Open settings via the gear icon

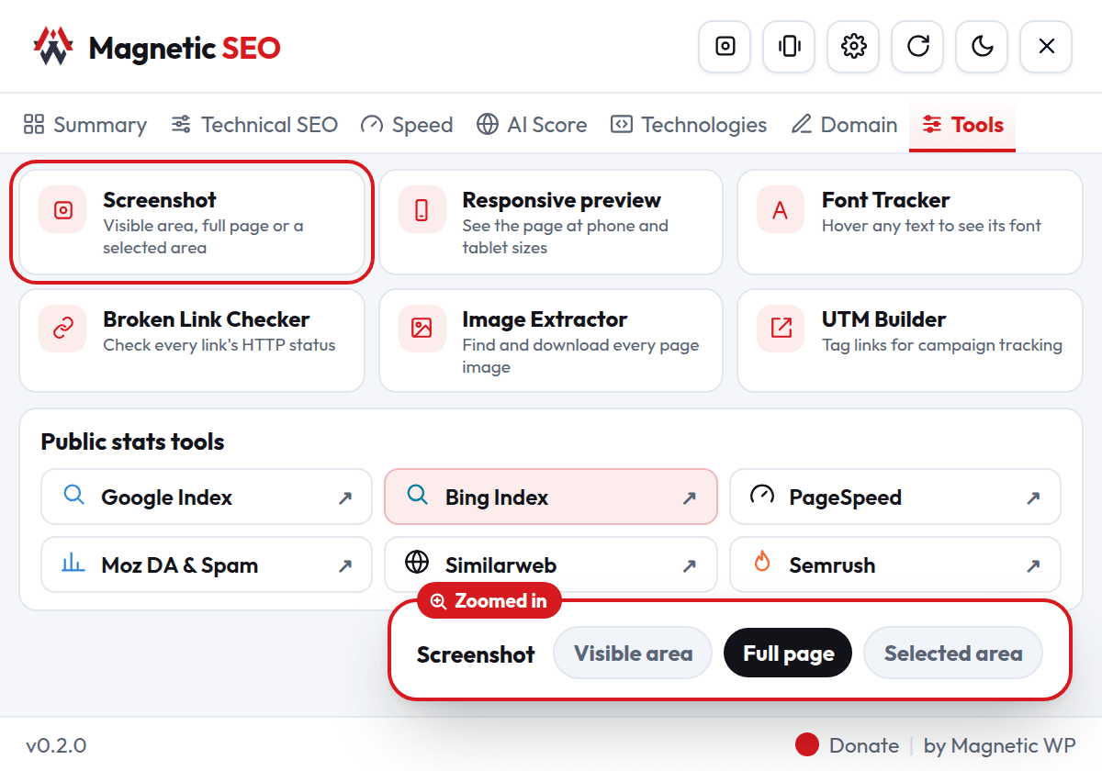pyautogui.click(x=854, y=46)
